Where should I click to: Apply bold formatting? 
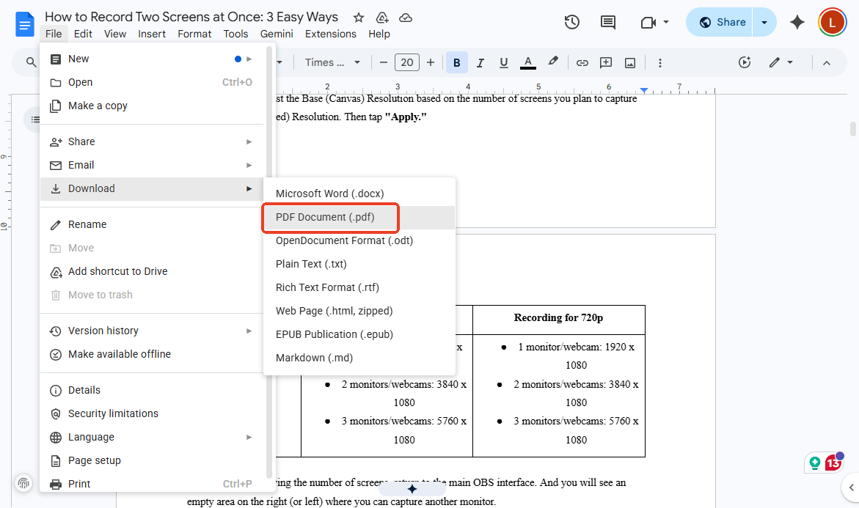coord(456,62)
